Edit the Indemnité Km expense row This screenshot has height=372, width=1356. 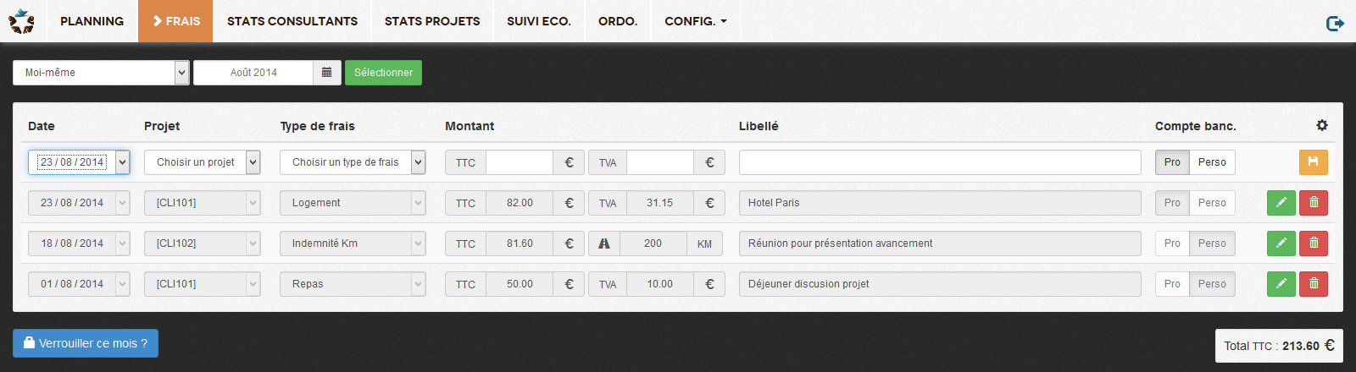(1281, 243)
